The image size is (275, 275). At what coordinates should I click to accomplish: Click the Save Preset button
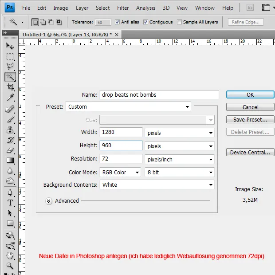tap(250, 120)
